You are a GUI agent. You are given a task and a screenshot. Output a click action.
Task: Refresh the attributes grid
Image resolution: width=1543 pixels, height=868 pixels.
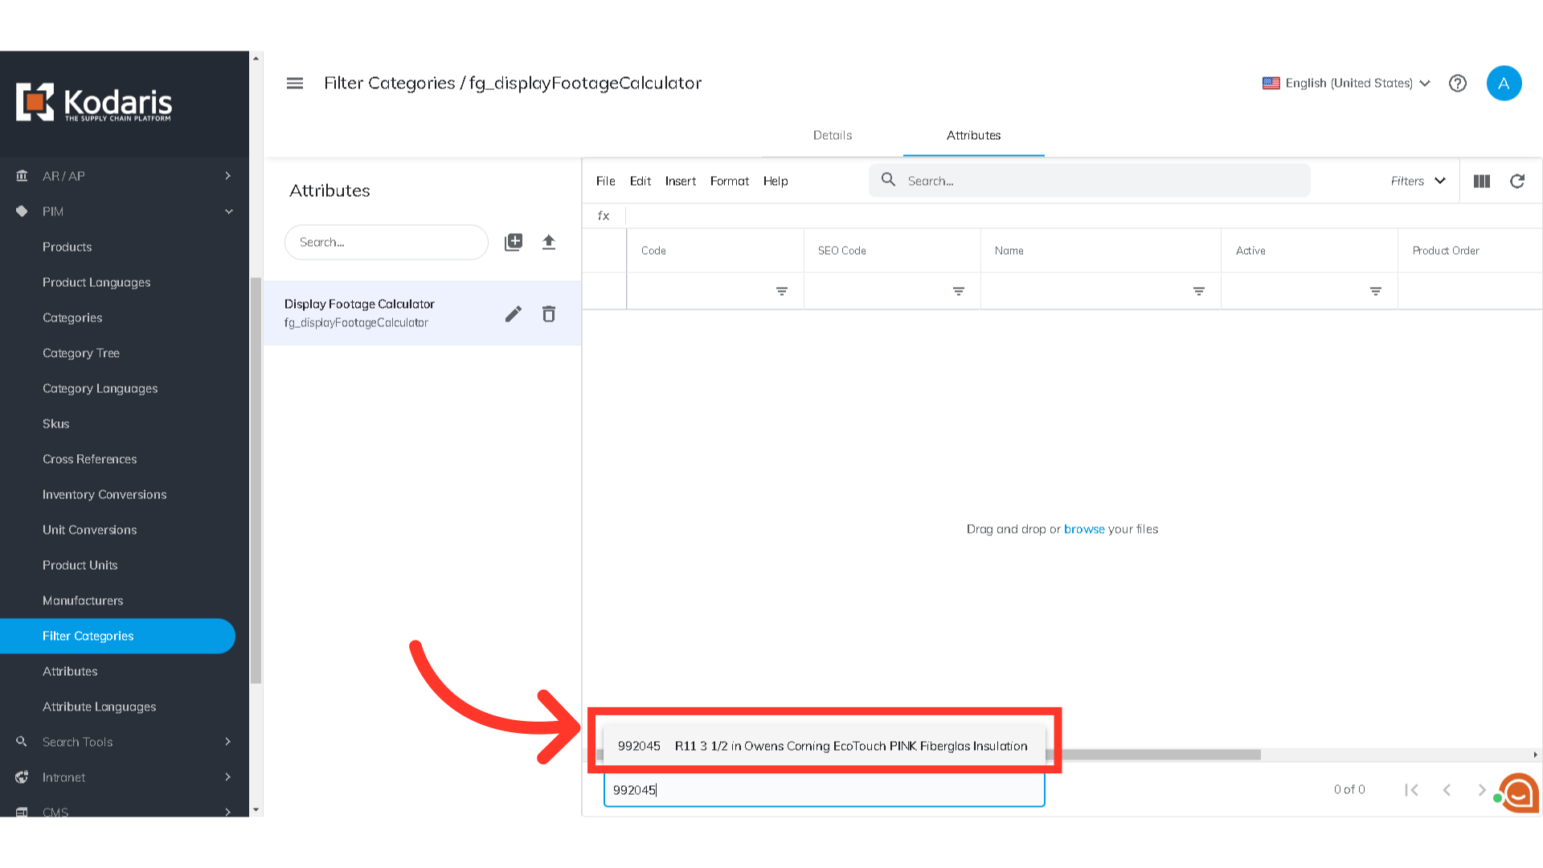(1517, 181)
